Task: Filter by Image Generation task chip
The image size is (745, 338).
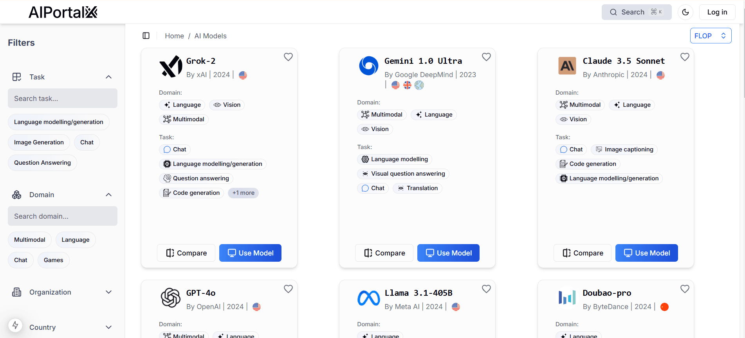Action: pos(39,142)
